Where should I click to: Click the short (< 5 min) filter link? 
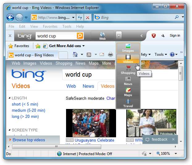[25, 104]
